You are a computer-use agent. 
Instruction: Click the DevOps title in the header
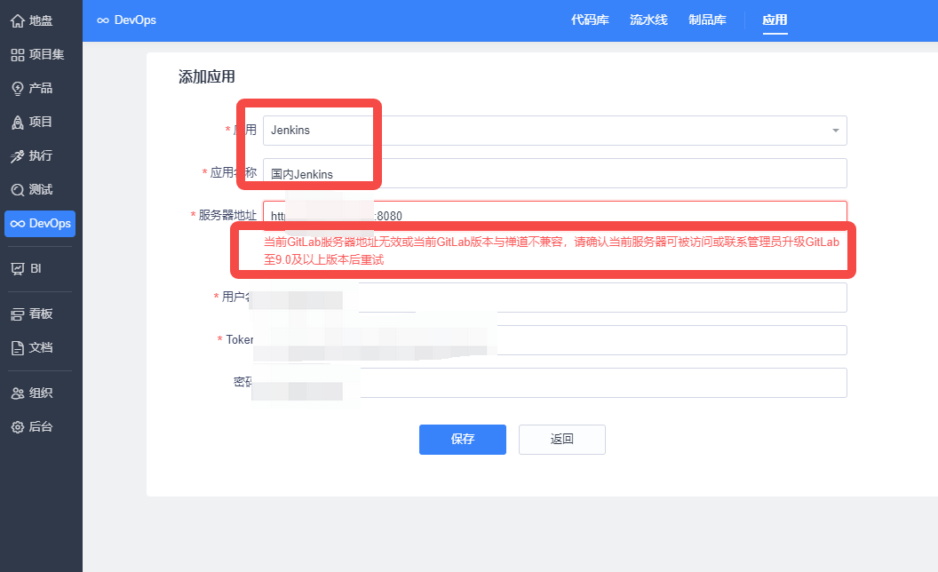click(127, 20)
